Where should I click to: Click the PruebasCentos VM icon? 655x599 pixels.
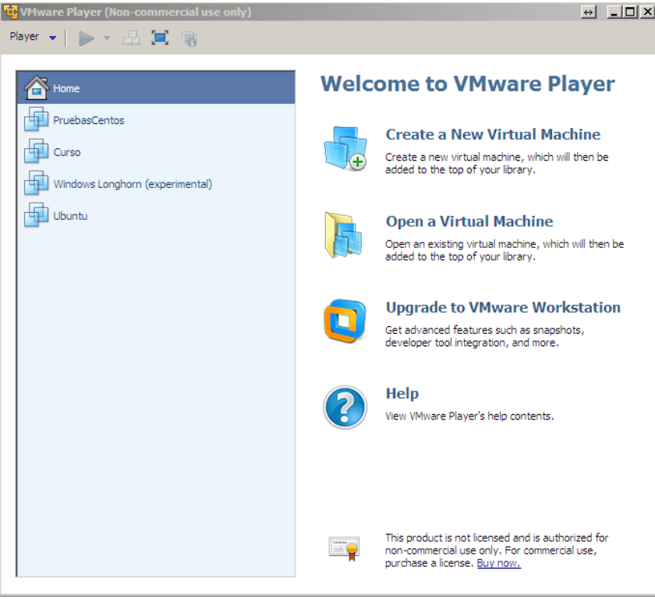[x=37, y=119]
